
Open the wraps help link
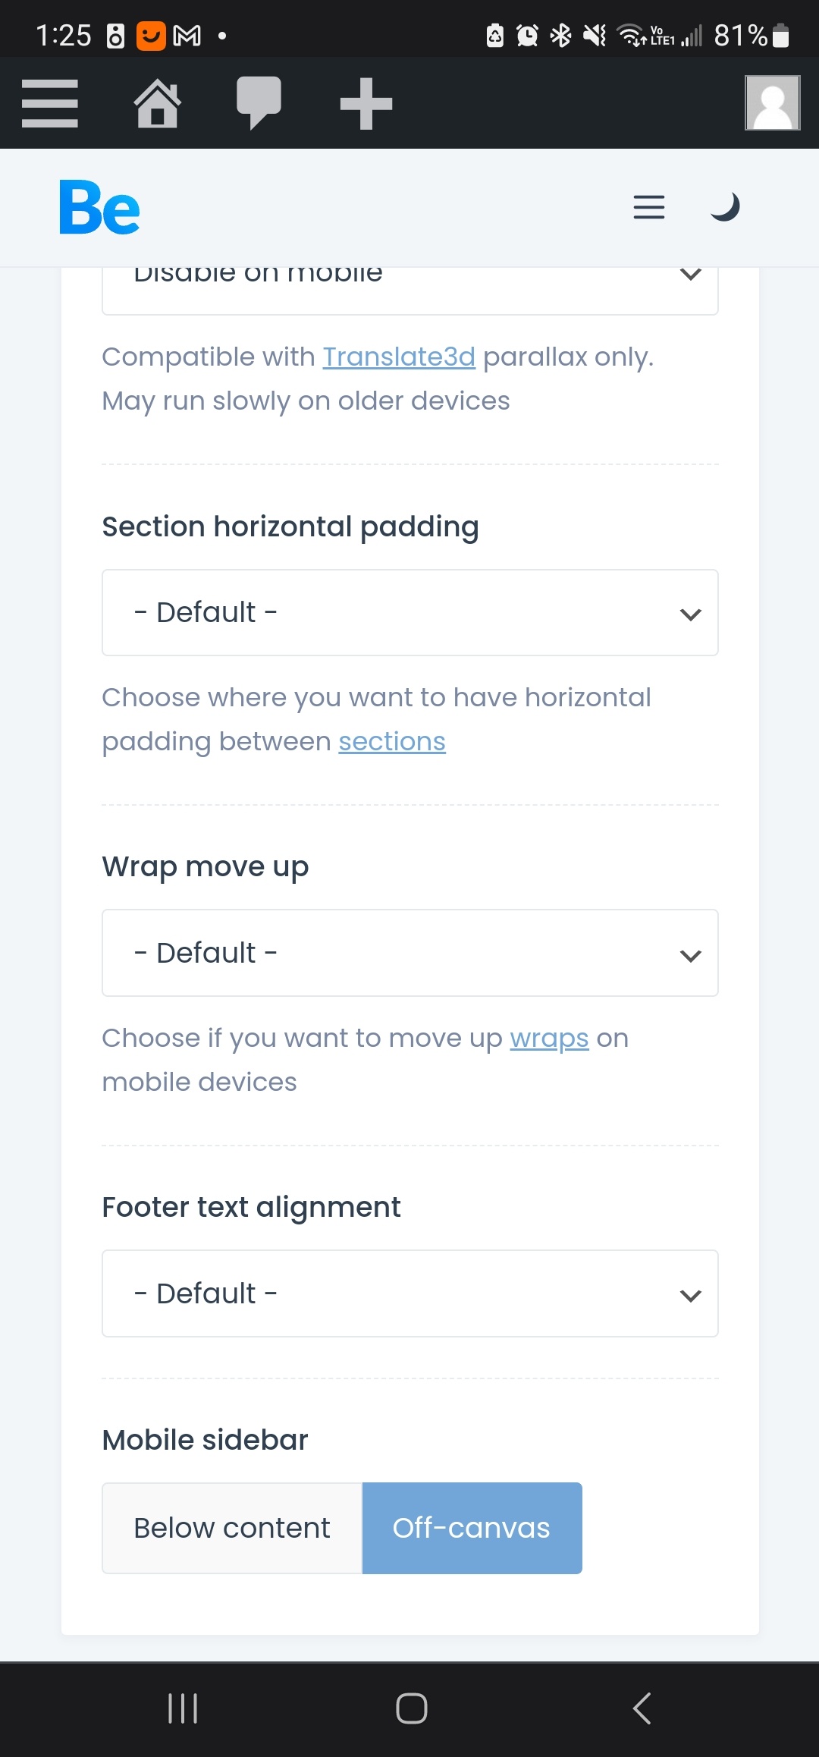[x=549, y=1038]
